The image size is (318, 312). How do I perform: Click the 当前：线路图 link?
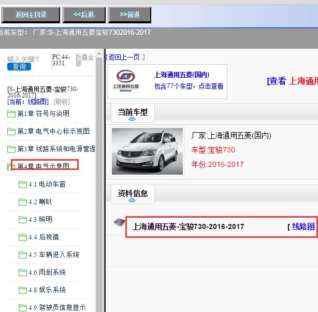coord(28,102)
